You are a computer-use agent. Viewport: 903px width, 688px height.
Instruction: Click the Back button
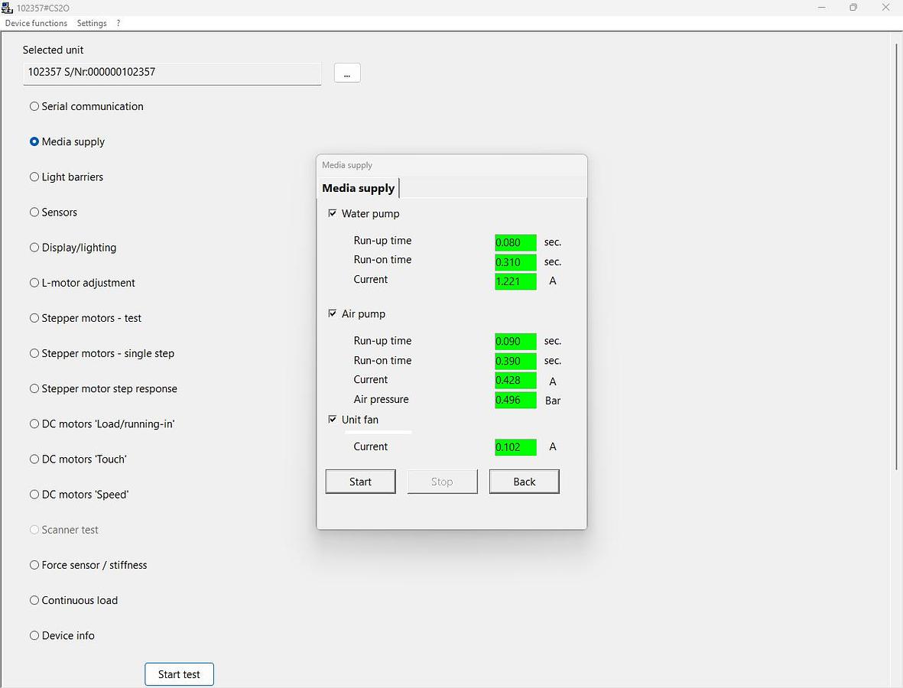[524, 482]
